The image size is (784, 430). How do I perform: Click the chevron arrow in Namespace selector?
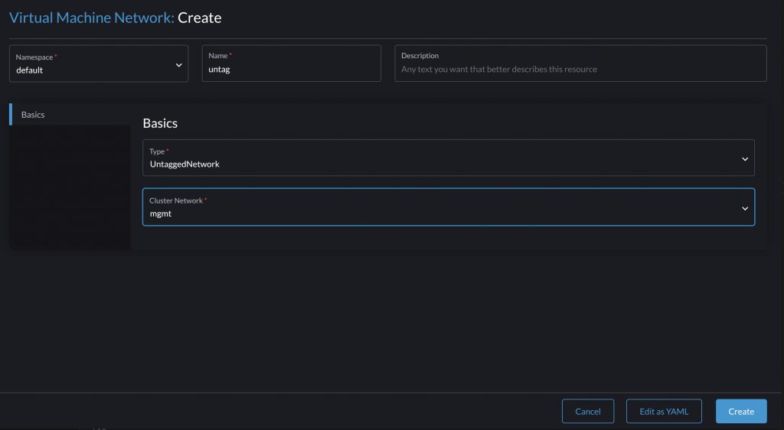(178, 65)
